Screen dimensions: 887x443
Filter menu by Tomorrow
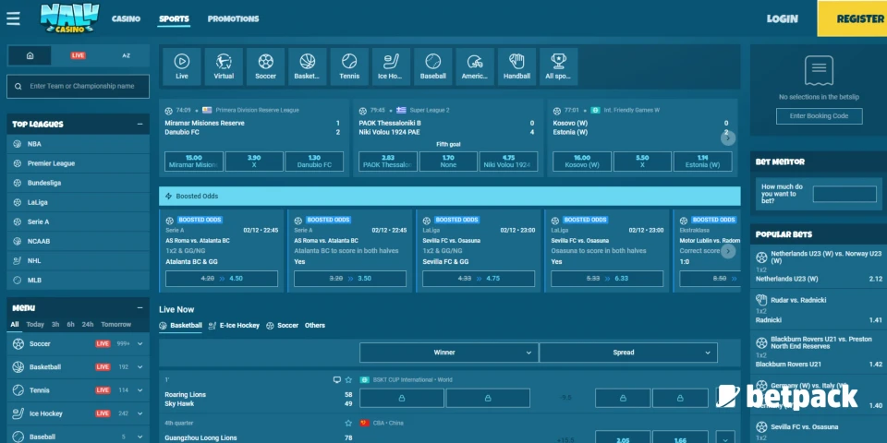tap(116, 324)
